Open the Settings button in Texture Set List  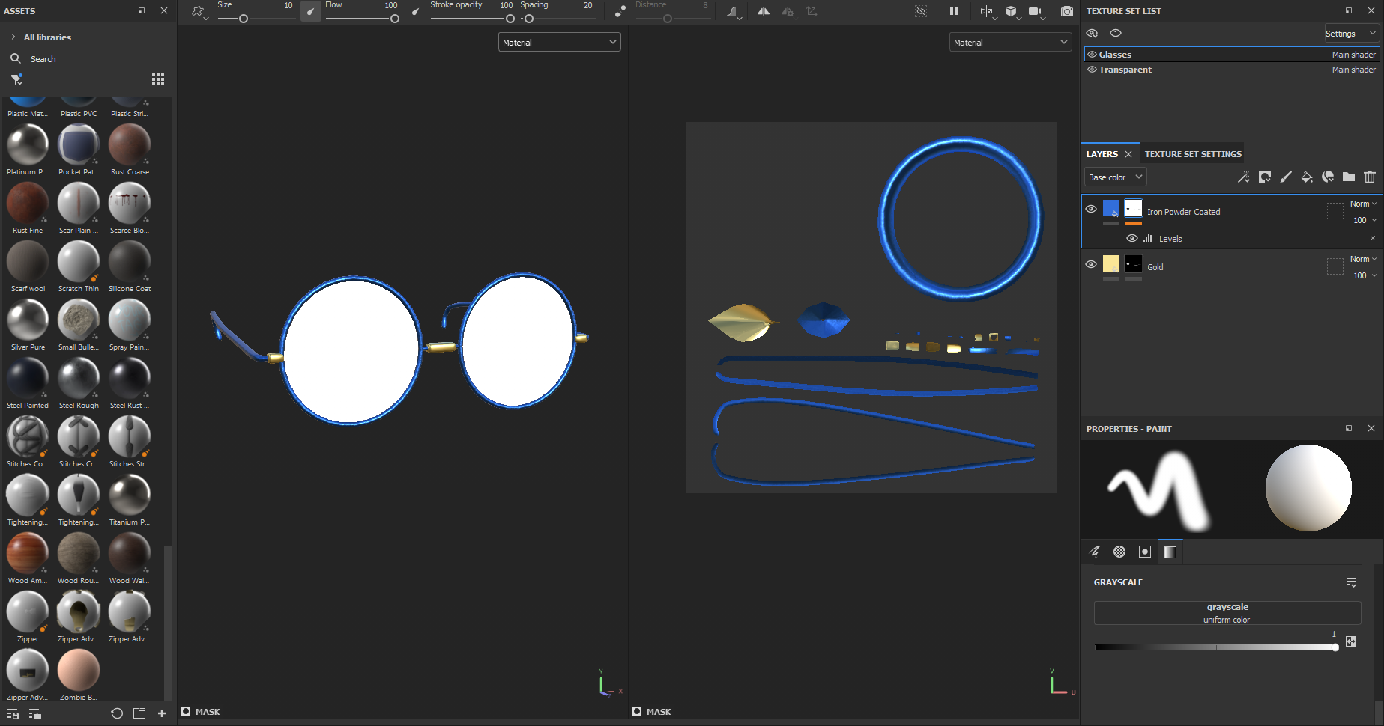[1350, 34]
